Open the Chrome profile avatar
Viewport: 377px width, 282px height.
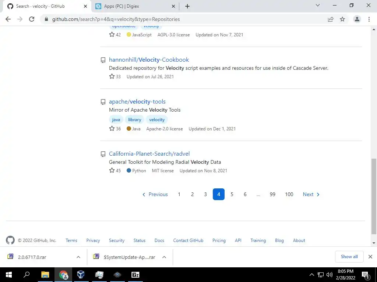tap(357, 19)
